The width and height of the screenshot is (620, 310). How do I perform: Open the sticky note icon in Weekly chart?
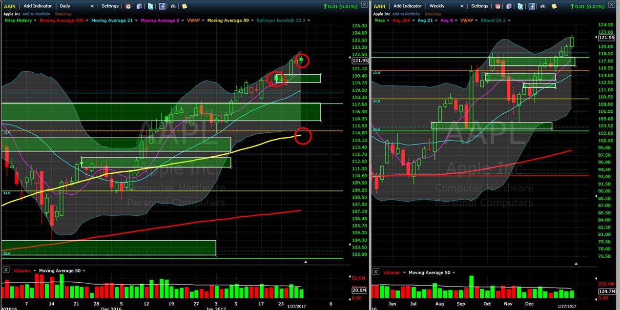pyautogui.click(x=554, y=6)
